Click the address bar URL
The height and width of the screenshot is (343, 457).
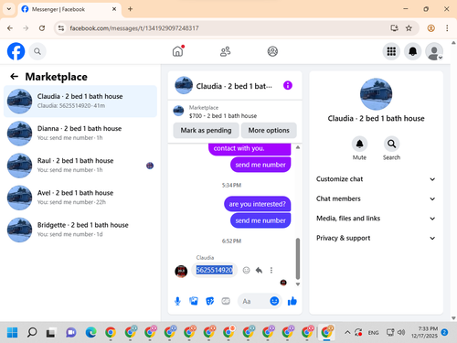[134, 28]
